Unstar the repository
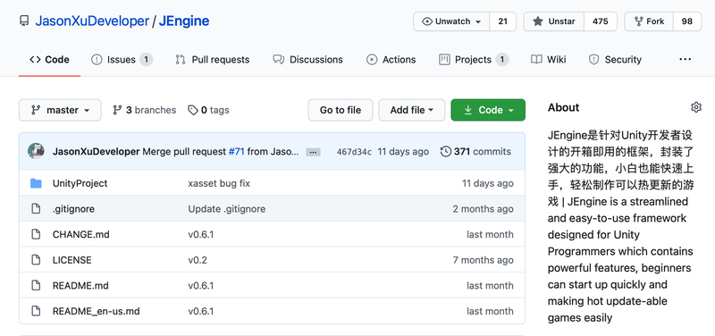 click(553, 21)
